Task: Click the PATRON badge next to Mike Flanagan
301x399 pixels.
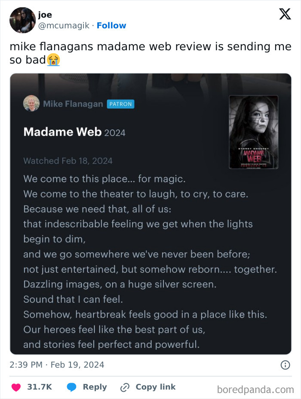Action: (120, 104)
